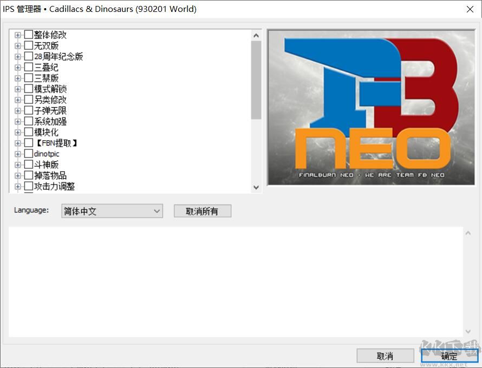Click the patch list scroll up arrow
Viewport: 482px width, 368px height.
256,35
